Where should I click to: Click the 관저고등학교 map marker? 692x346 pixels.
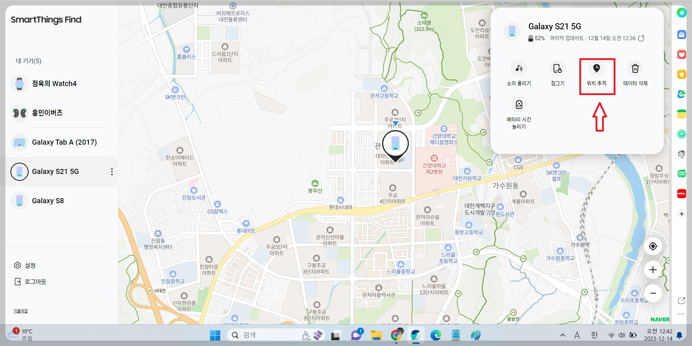click(x=384, y=92)
